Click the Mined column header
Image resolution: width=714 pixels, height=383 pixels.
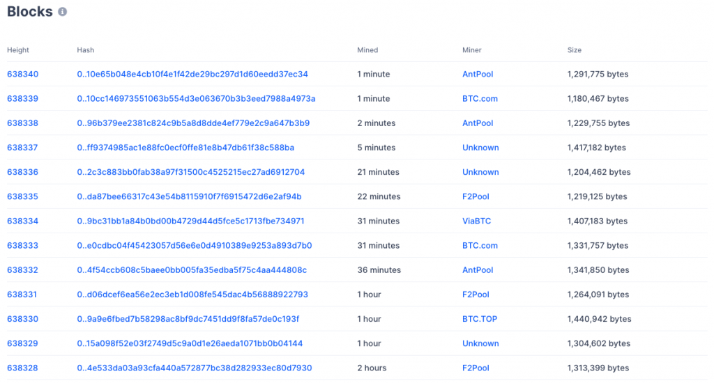[367, 50]
